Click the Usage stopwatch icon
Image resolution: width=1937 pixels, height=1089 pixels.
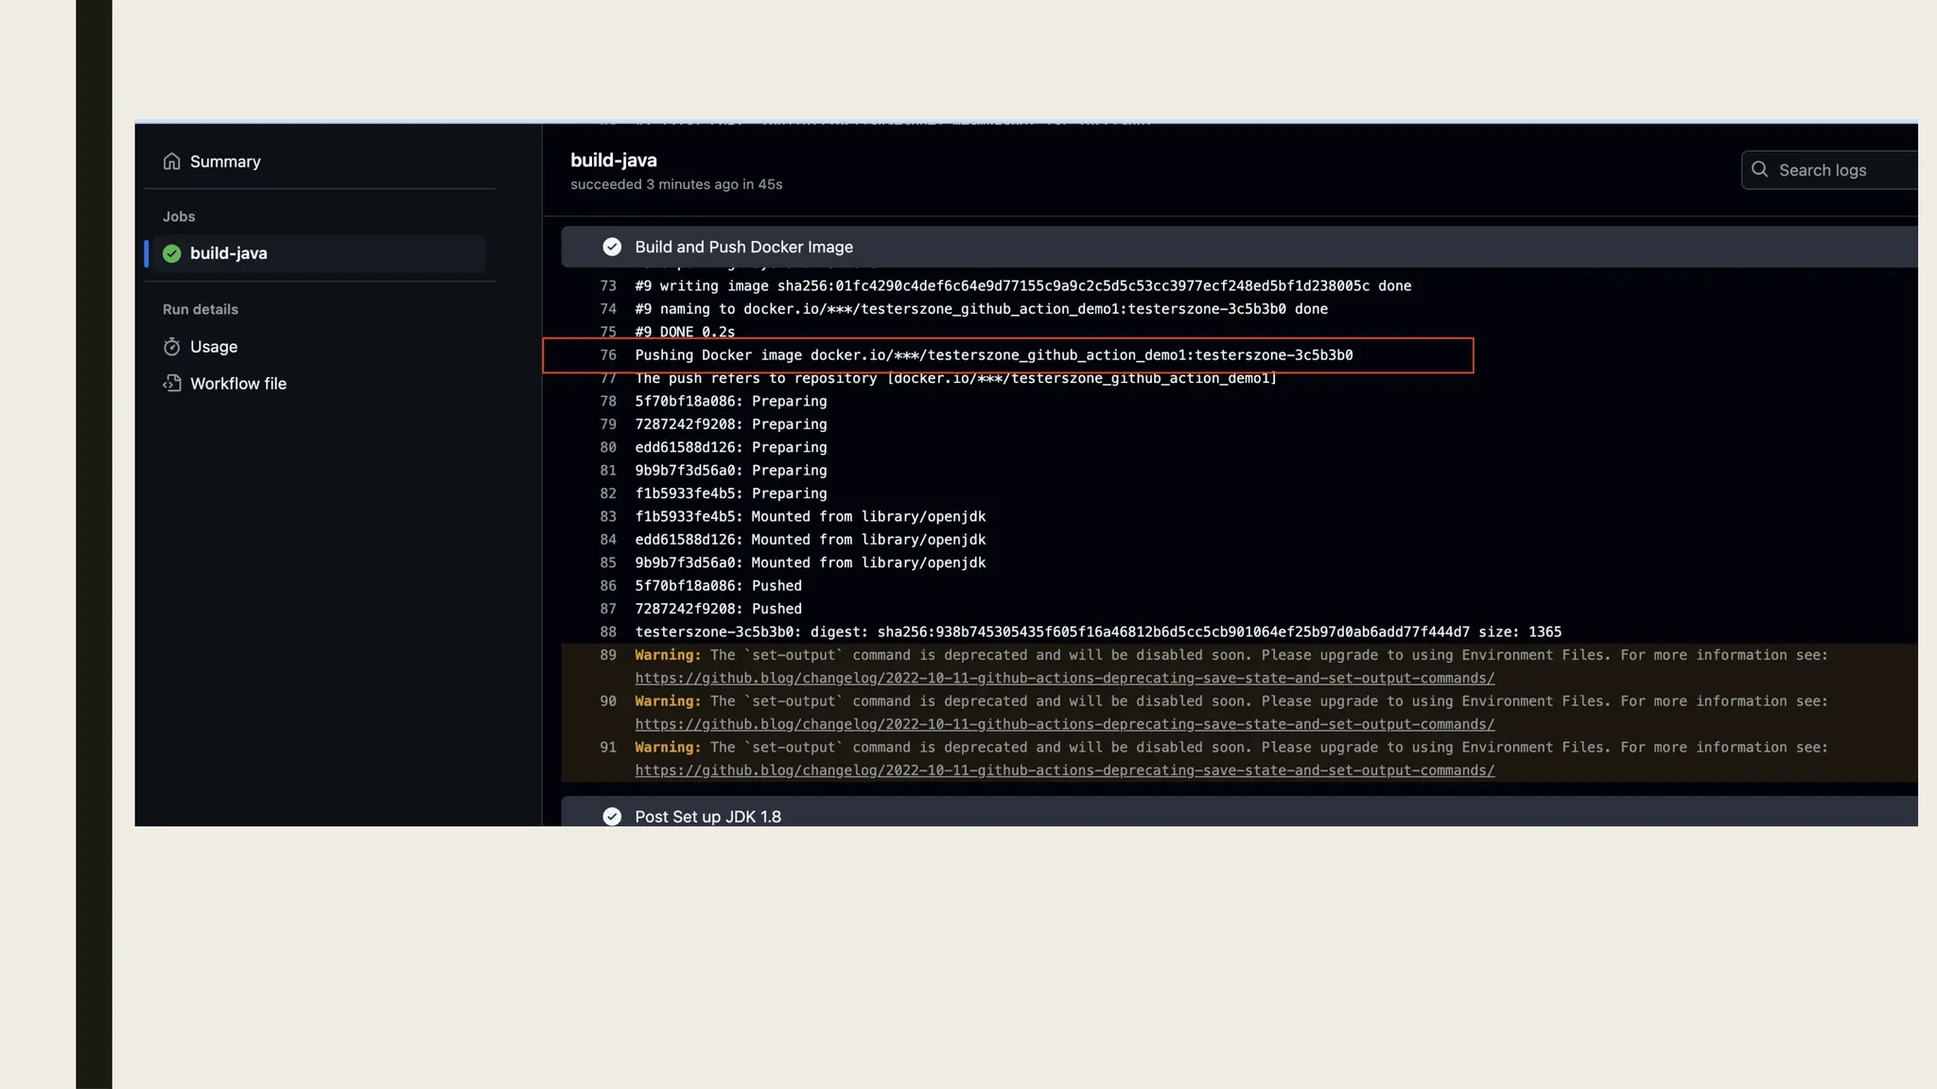click(x=171, y=347)
